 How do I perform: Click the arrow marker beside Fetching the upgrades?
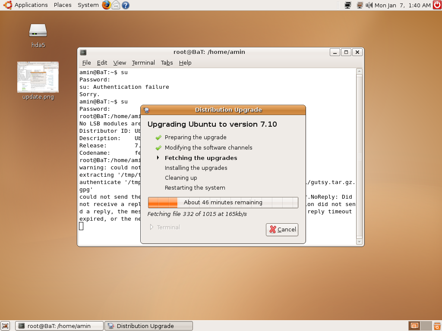[x=158, y=158]
